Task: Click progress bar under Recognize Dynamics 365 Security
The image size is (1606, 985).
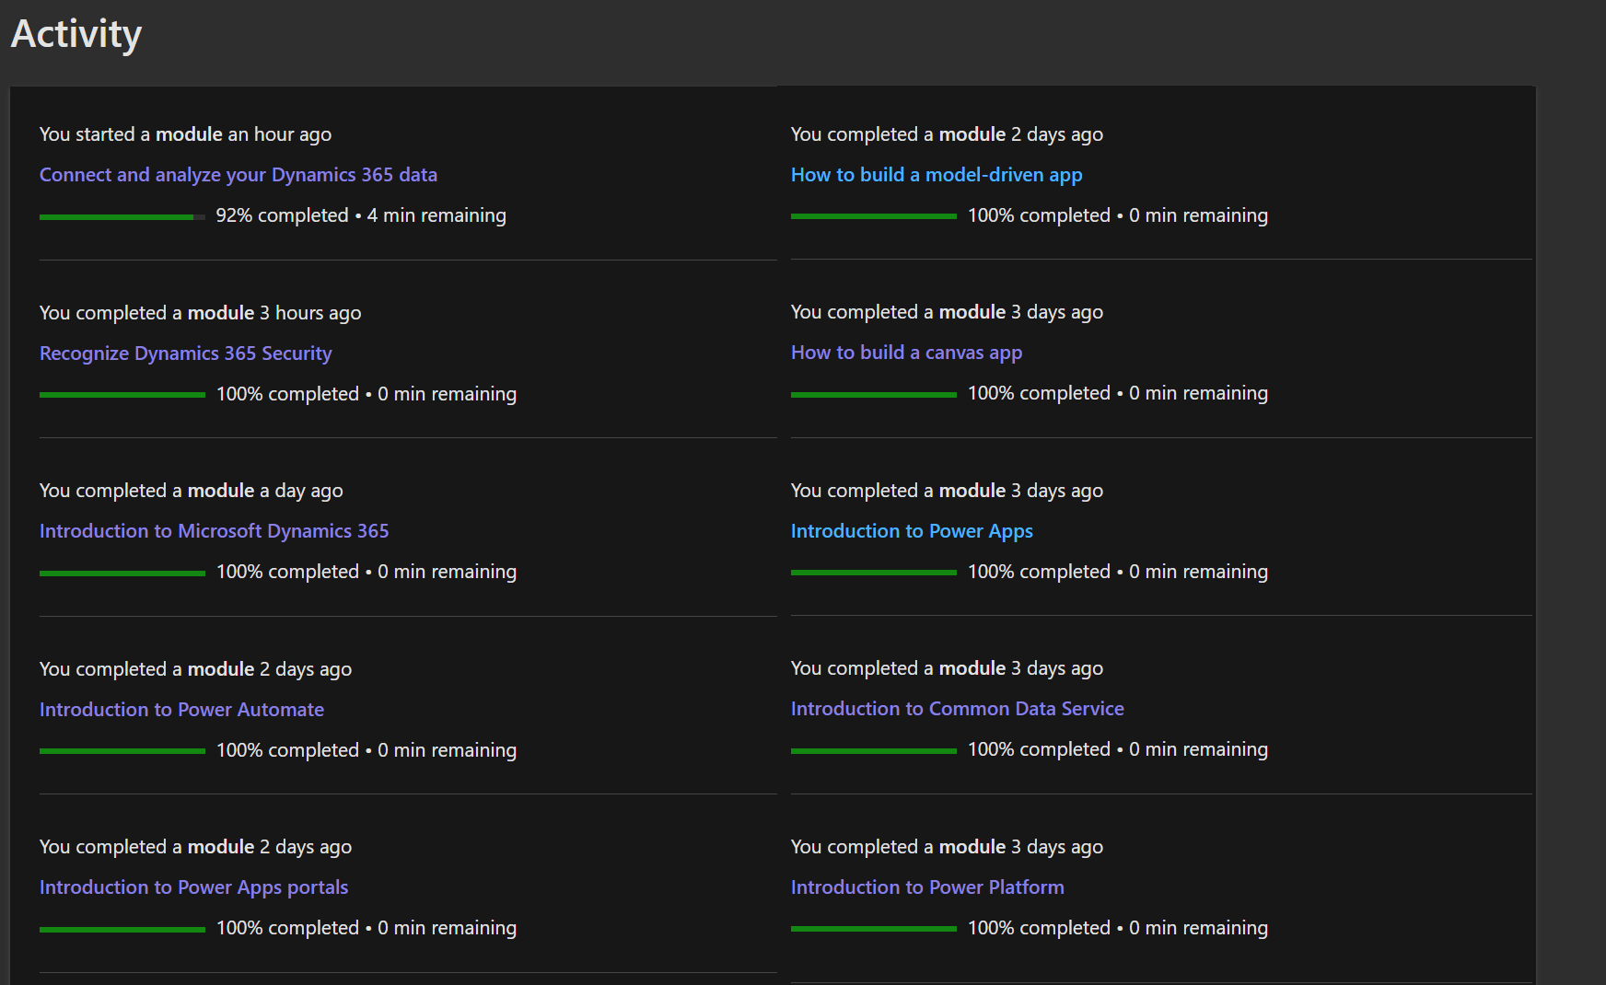Action: click(122, 395)
